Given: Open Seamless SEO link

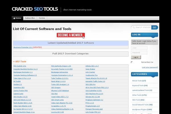Looking at the screenshot, I should (19, 87).
